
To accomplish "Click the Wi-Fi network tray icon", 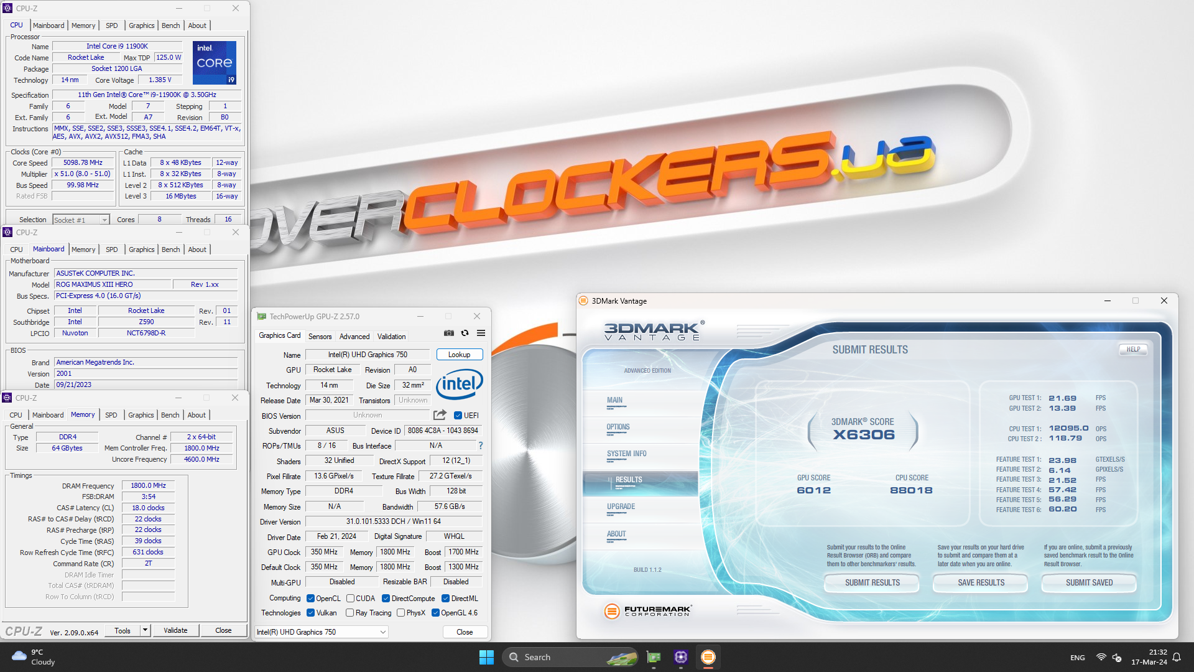I will [1101, 657].
